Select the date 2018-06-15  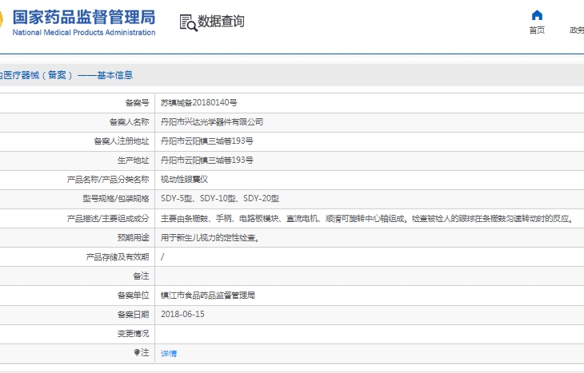(182, 314)
